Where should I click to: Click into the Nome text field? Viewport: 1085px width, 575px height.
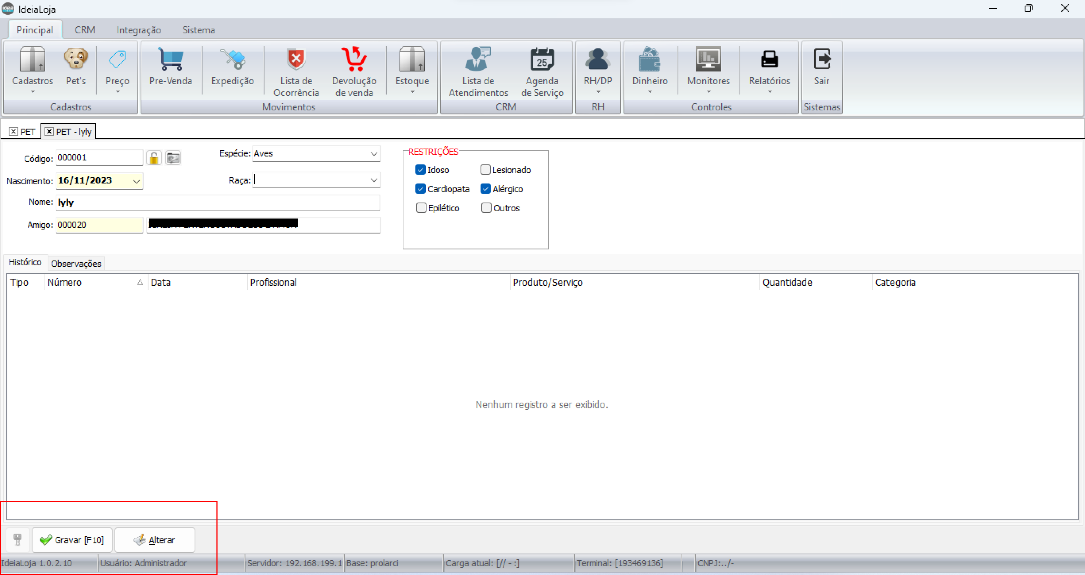(217, 203)
